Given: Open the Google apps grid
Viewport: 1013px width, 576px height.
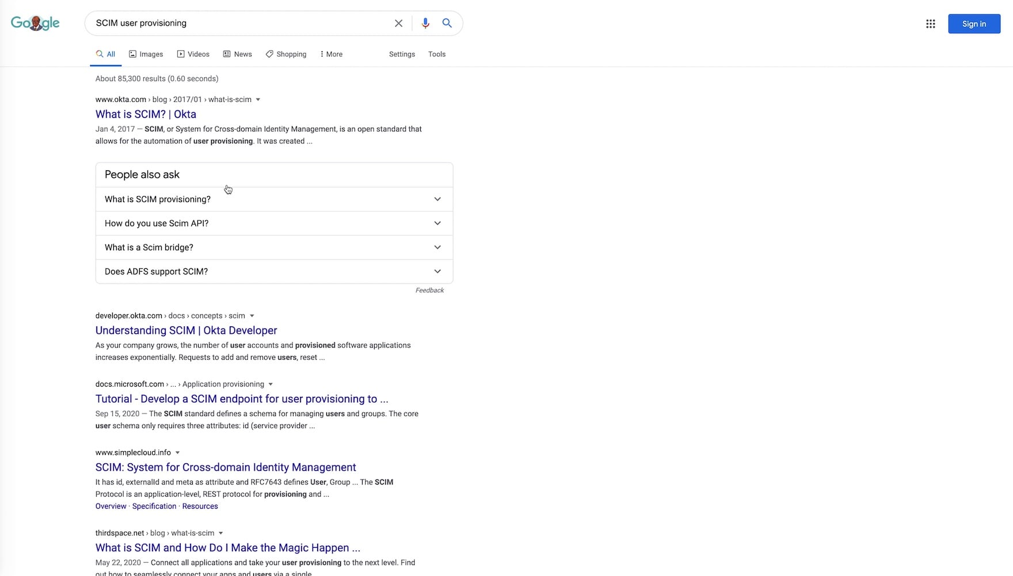Looking at the screenshot, I should tap(930, 24).
